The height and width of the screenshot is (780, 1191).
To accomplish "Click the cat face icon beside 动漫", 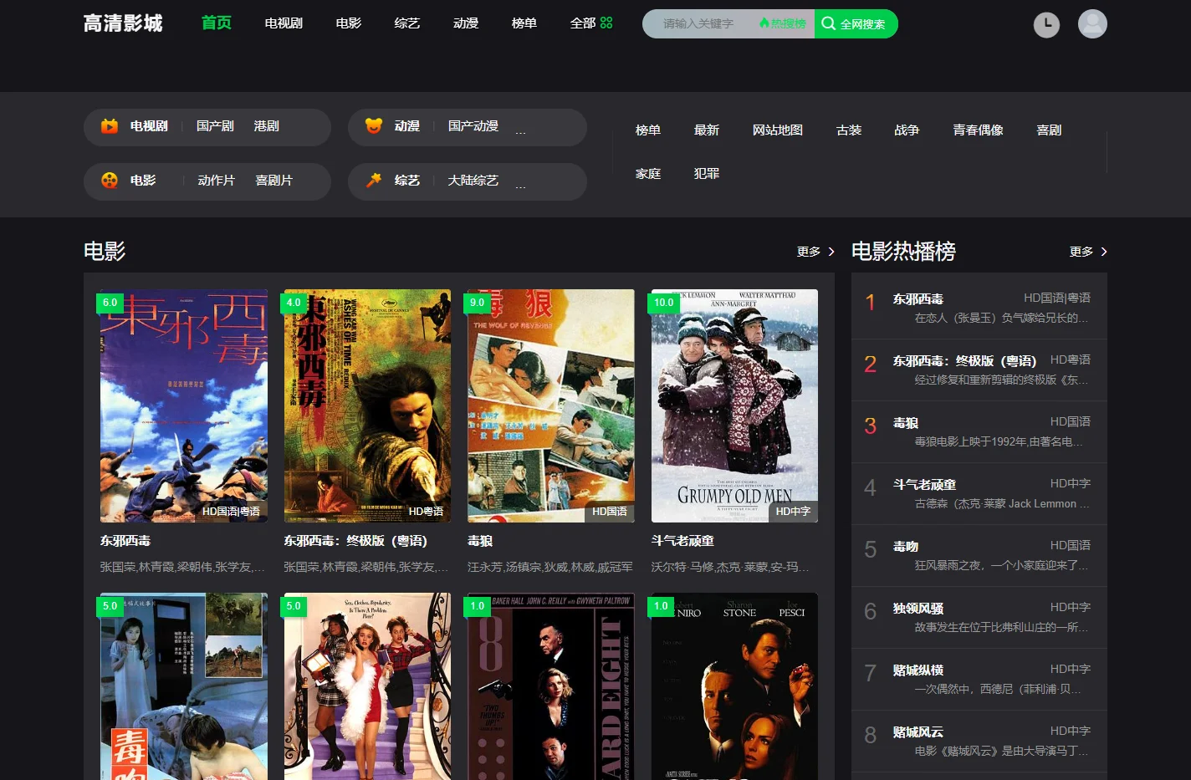I will (374, 126).
